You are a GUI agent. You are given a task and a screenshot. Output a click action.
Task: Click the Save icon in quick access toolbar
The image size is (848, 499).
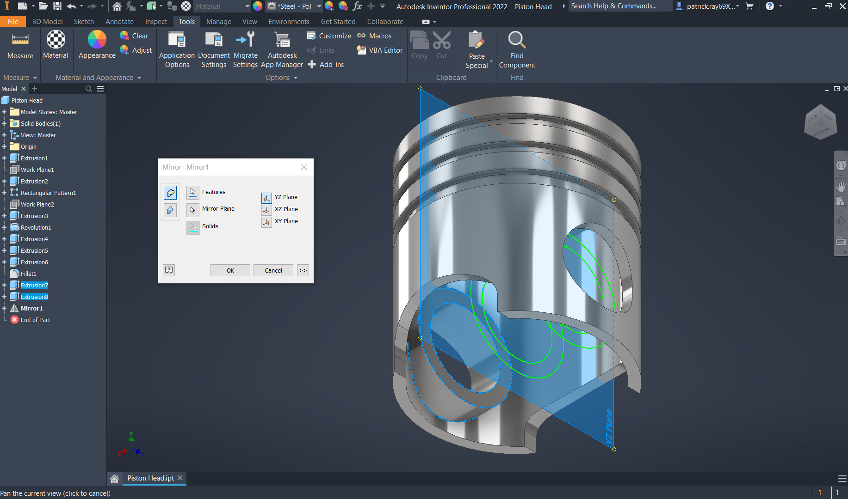[x=57, y=6]
